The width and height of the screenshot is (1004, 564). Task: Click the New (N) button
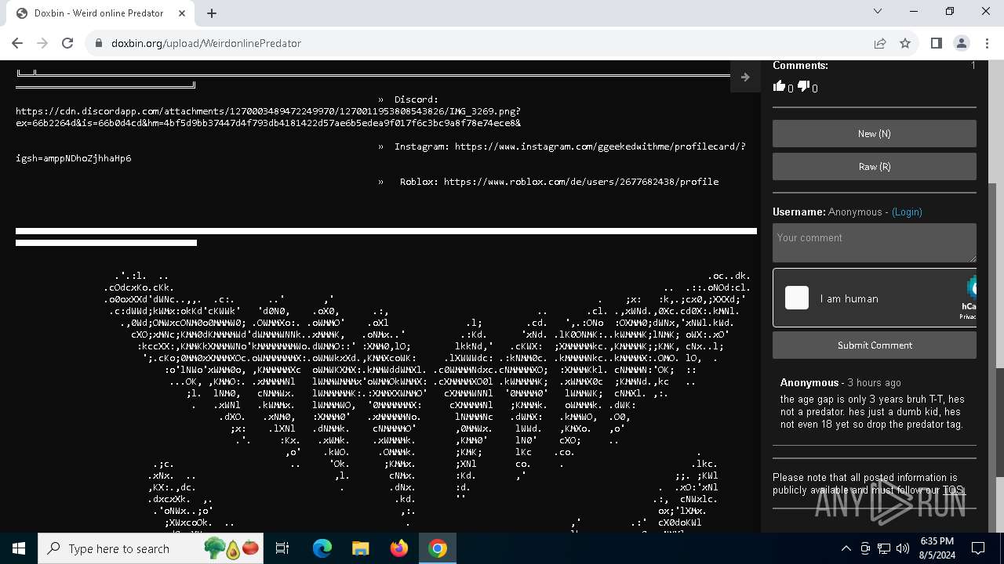[875, 134]
